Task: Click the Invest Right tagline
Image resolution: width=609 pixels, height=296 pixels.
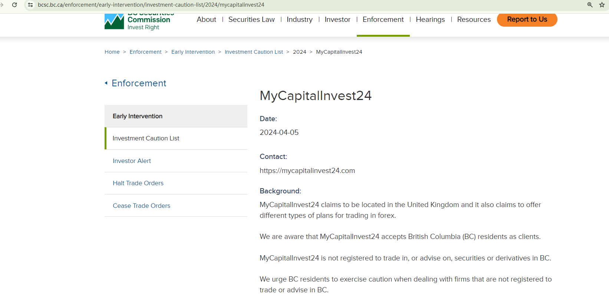Action: pyautogui.click(x=143, y=27)
